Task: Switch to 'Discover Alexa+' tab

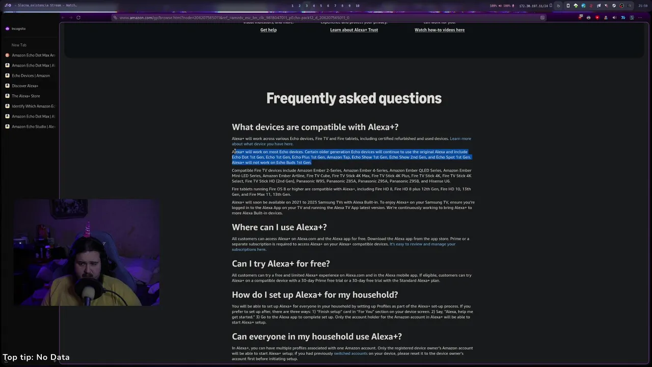Action: pyautogui.click(x=30, y=86)
